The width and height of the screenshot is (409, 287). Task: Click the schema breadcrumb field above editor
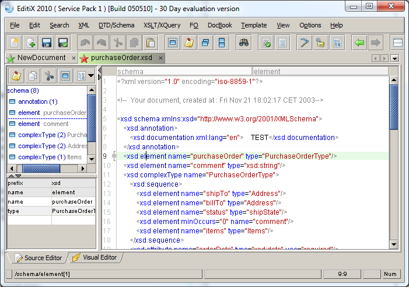click(184, 71)
